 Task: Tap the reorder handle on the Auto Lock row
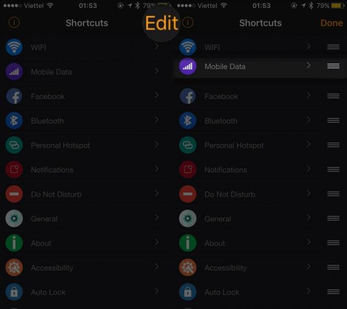[333, 292]
